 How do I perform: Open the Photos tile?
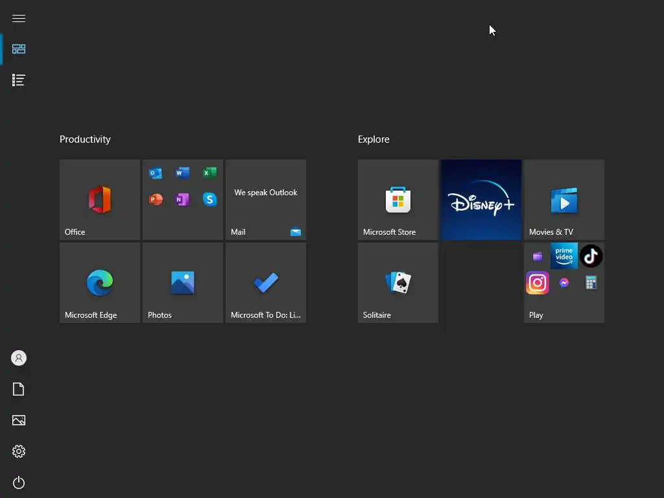pyautogui.click(x=183, y=283)
